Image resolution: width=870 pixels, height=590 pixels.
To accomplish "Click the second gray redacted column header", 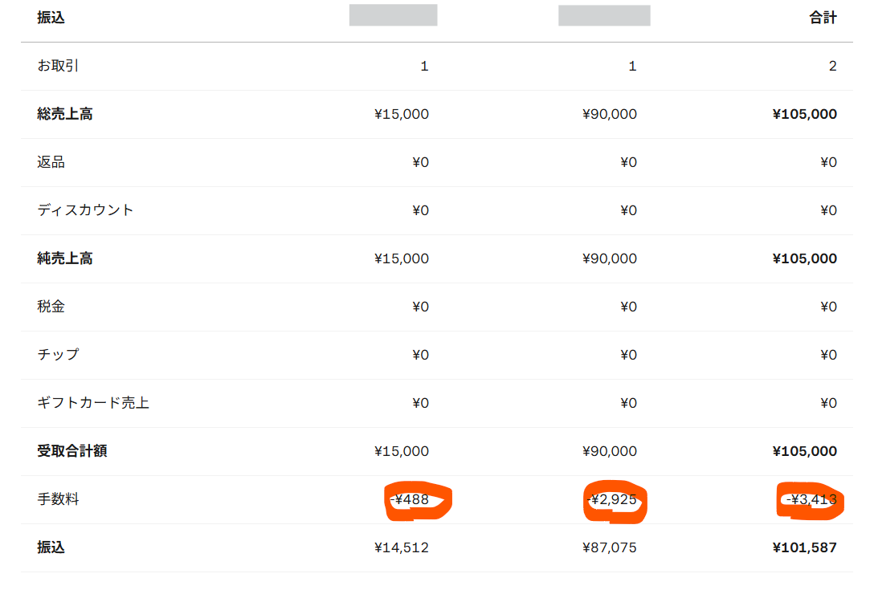I will click(604, 16).
